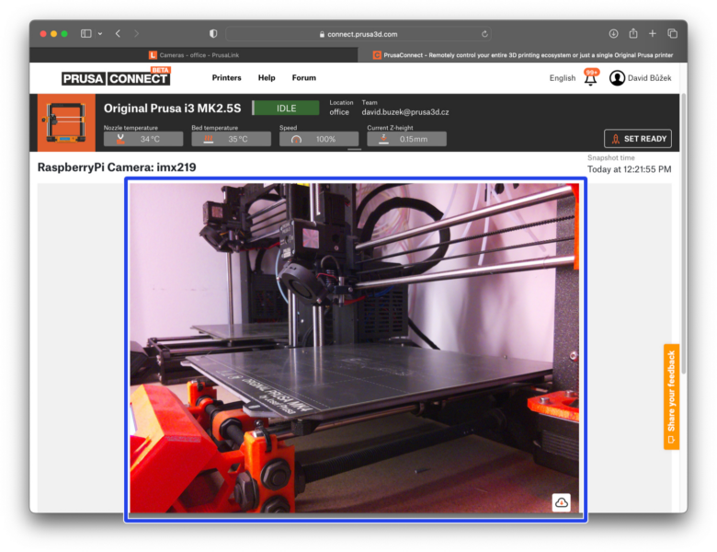The height and width of the screenshot is (552, 717).
Task: Select the nozzle temperature 34 °C field
Action: [x=143, y=139]
